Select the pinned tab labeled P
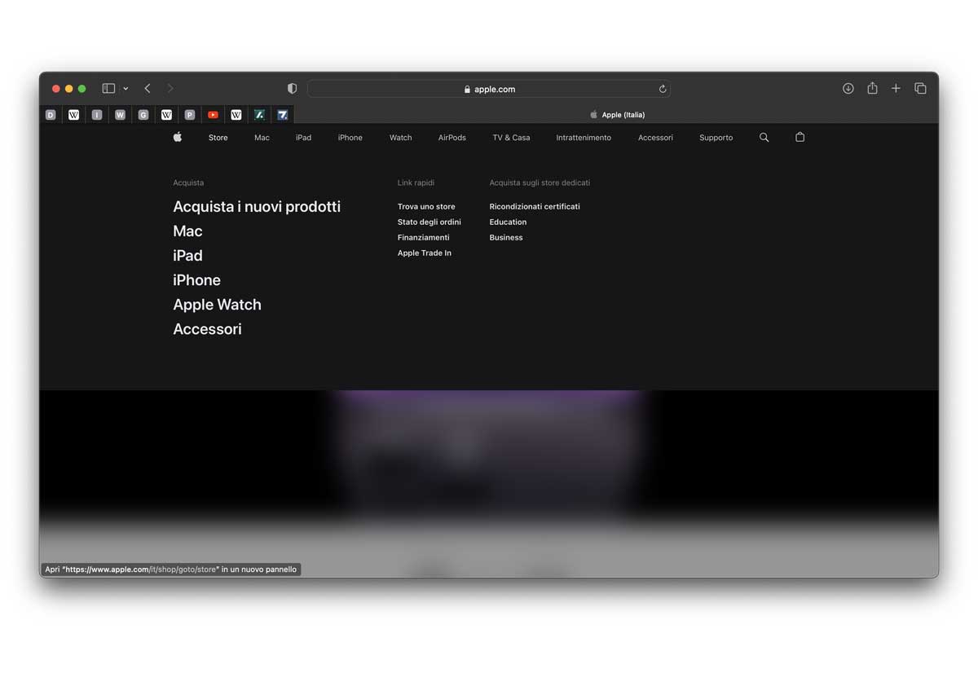The image size is (978, 673). [190, 115]
